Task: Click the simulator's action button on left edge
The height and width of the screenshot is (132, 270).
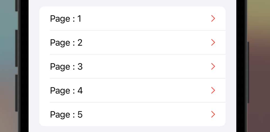Action: pyautogui.click(x=16, y=6)
